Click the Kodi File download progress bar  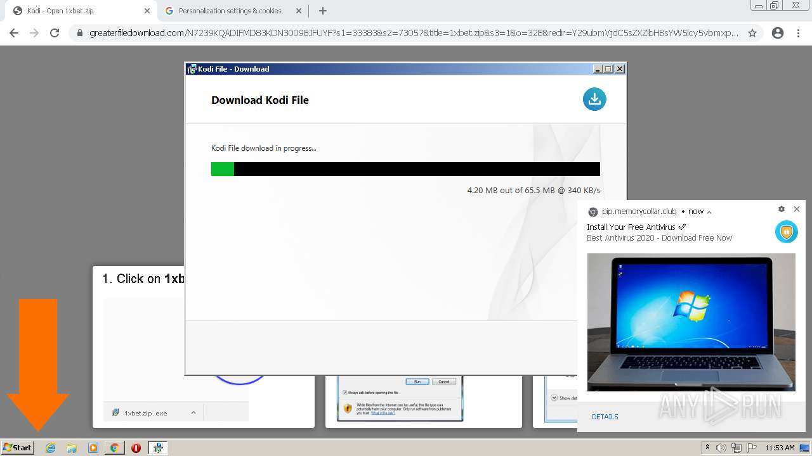(405, 169)
